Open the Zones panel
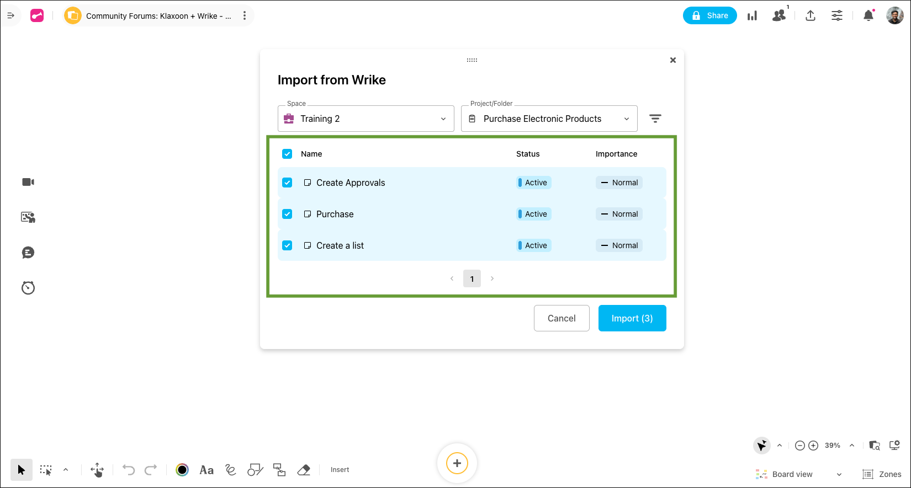The height and width of the screenshot is (488, 911). point(882,474)
